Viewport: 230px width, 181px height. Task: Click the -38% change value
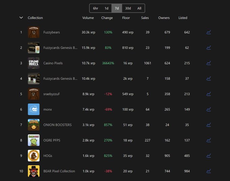pos(108,171)
